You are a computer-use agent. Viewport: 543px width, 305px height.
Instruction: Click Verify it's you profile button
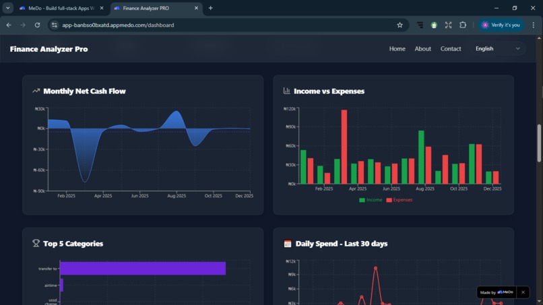pos(501,25)
